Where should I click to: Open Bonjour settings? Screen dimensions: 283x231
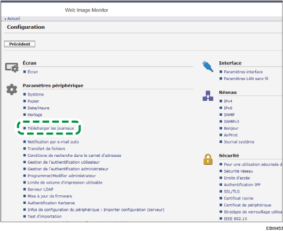click(231, 128)
